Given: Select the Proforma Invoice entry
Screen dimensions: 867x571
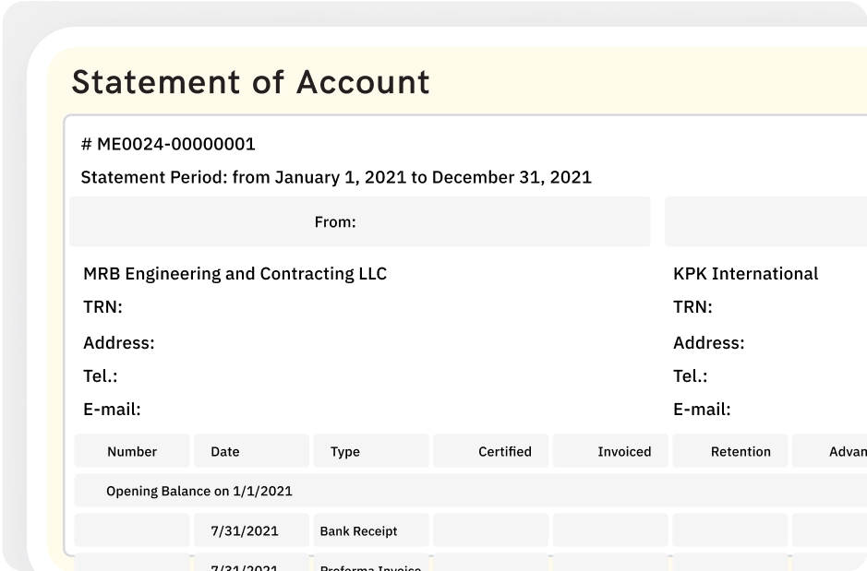Looking at the screenshot, I should (369, 566).
